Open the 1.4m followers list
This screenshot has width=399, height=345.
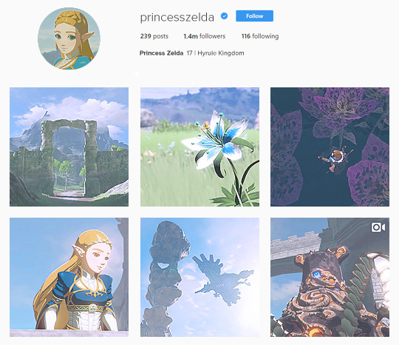pos(205,36)
